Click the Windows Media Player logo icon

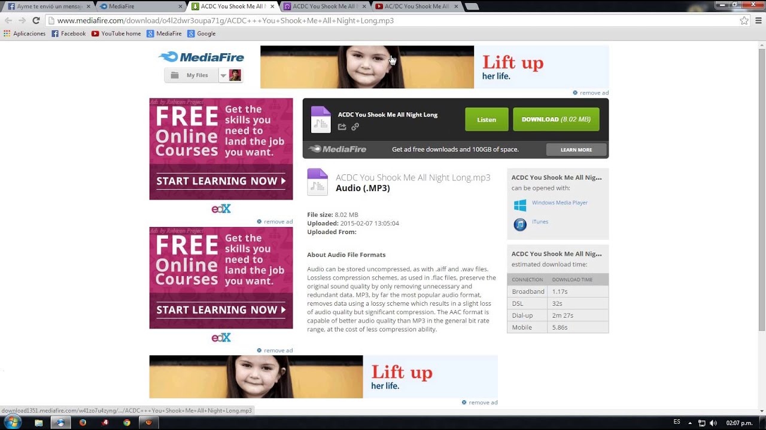click(x=520, y=205)
